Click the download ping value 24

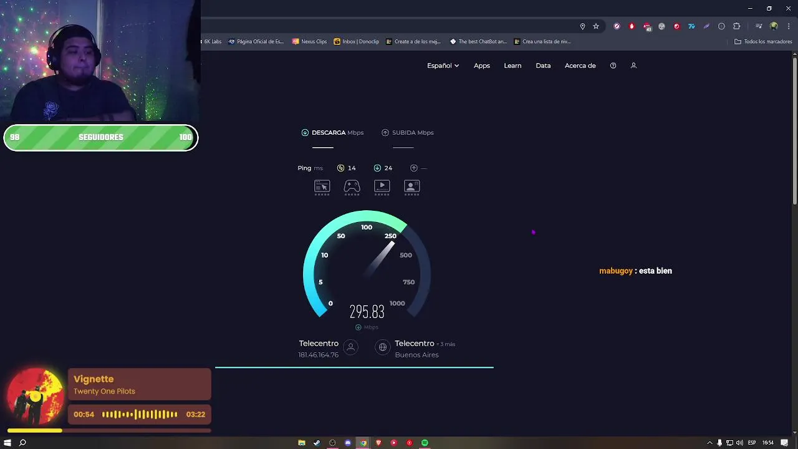[388, 168]
